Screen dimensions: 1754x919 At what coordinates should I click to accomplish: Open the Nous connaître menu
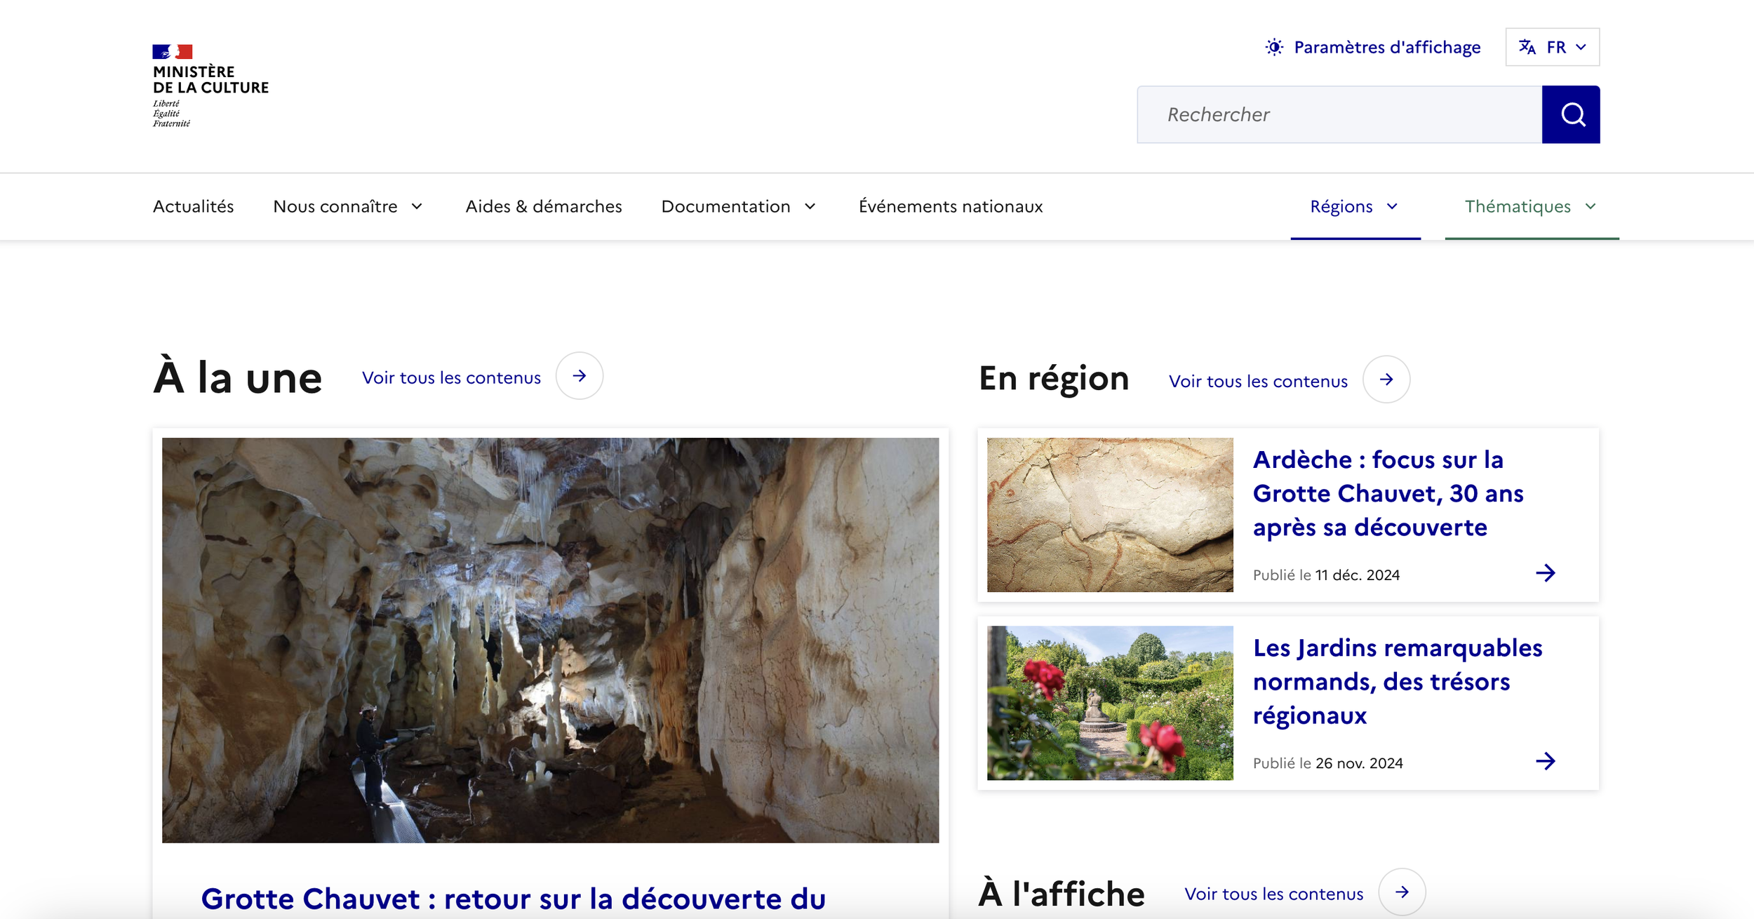[348, 206]
